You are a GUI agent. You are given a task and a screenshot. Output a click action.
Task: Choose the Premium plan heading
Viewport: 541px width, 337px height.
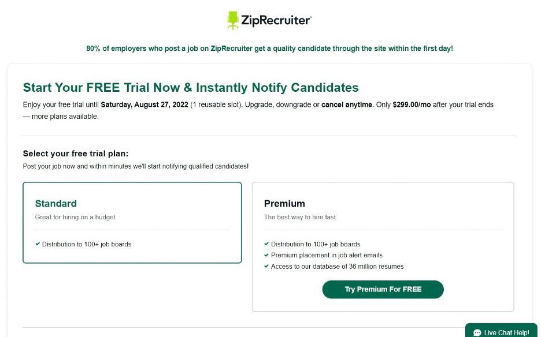pos(284,203)
